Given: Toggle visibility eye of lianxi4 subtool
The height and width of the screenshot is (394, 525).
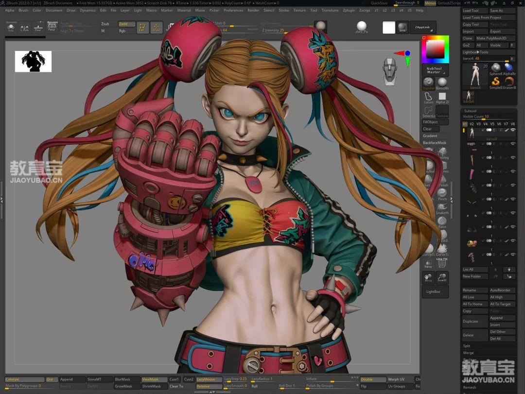Looking at the screenshot, I should [x=513, y=130].
